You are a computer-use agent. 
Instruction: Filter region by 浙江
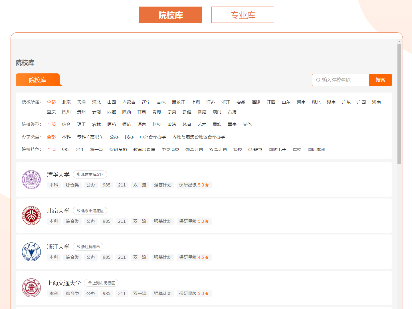point(226,102)
